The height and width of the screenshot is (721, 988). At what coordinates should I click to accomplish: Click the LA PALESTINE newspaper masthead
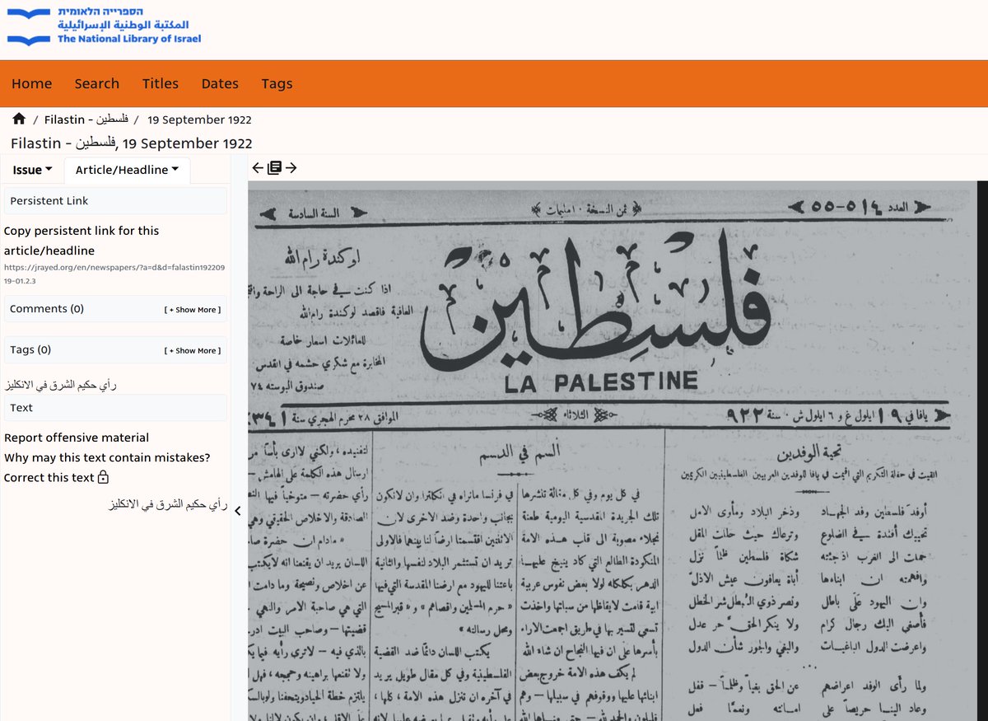pyautogui.click(x=601, y=382)
